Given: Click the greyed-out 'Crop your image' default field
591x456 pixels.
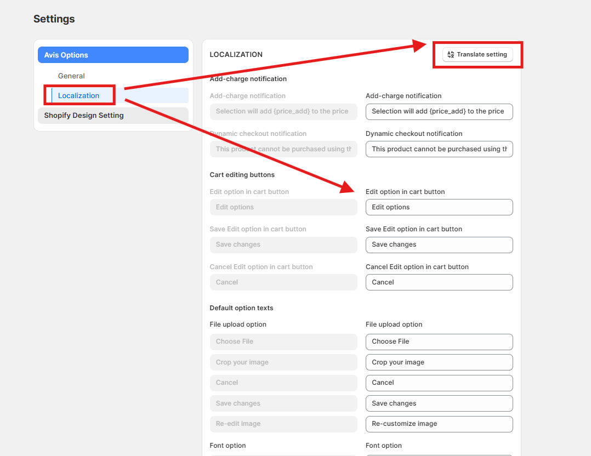Looking at the screenshot, I should [x=283, y=362].
